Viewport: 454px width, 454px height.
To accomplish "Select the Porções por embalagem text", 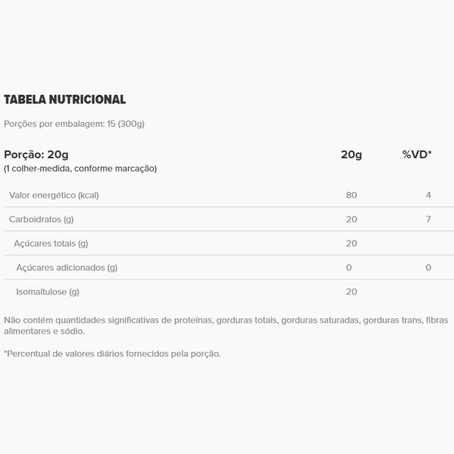I will pyautogui.click(x=74, y=124).
